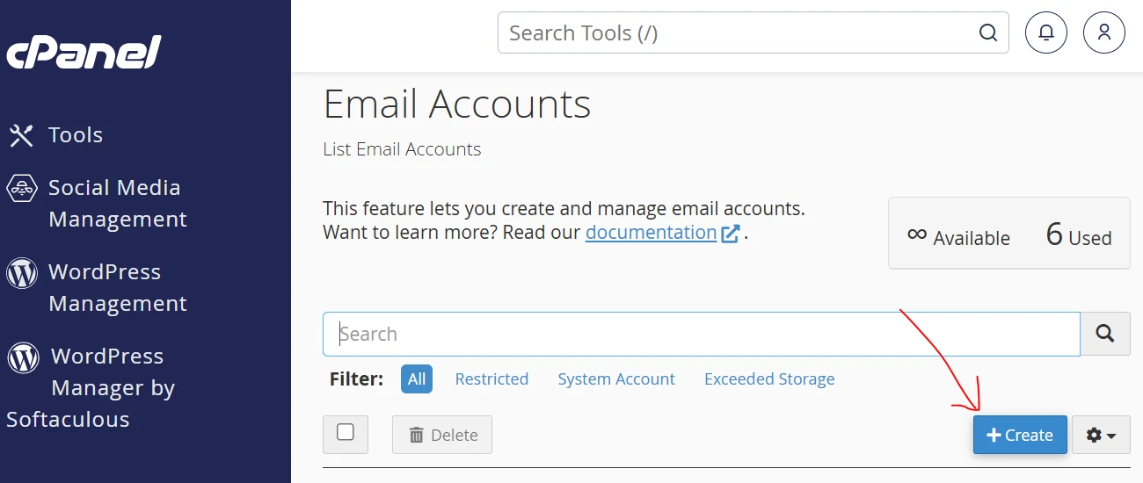Open the gear settings dropdown

pos(1102,435)
